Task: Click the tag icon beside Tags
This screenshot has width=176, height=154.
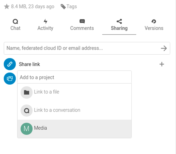Action: point(63,7)
